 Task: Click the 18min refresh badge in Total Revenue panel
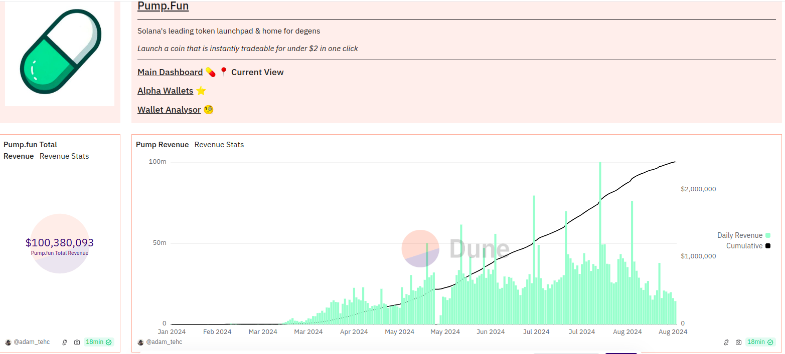tap(99, 342)
